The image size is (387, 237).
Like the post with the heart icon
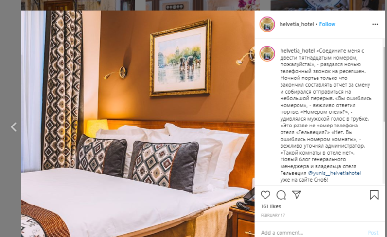tap(265, 195)
